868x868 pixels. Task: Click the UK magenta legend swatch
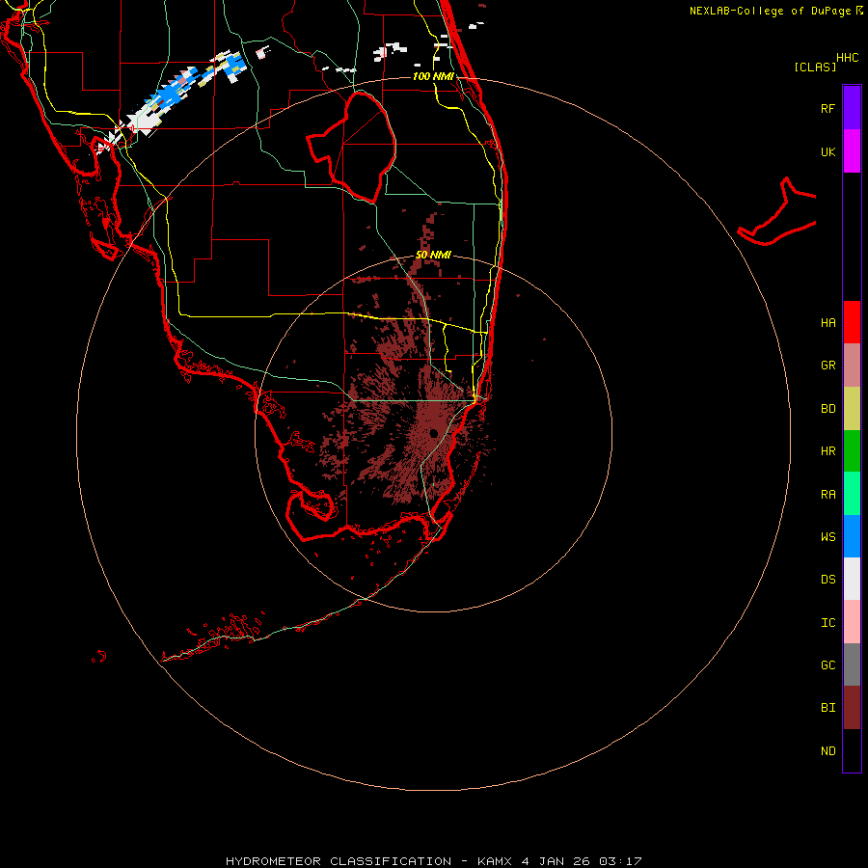(x=852, y=151)
